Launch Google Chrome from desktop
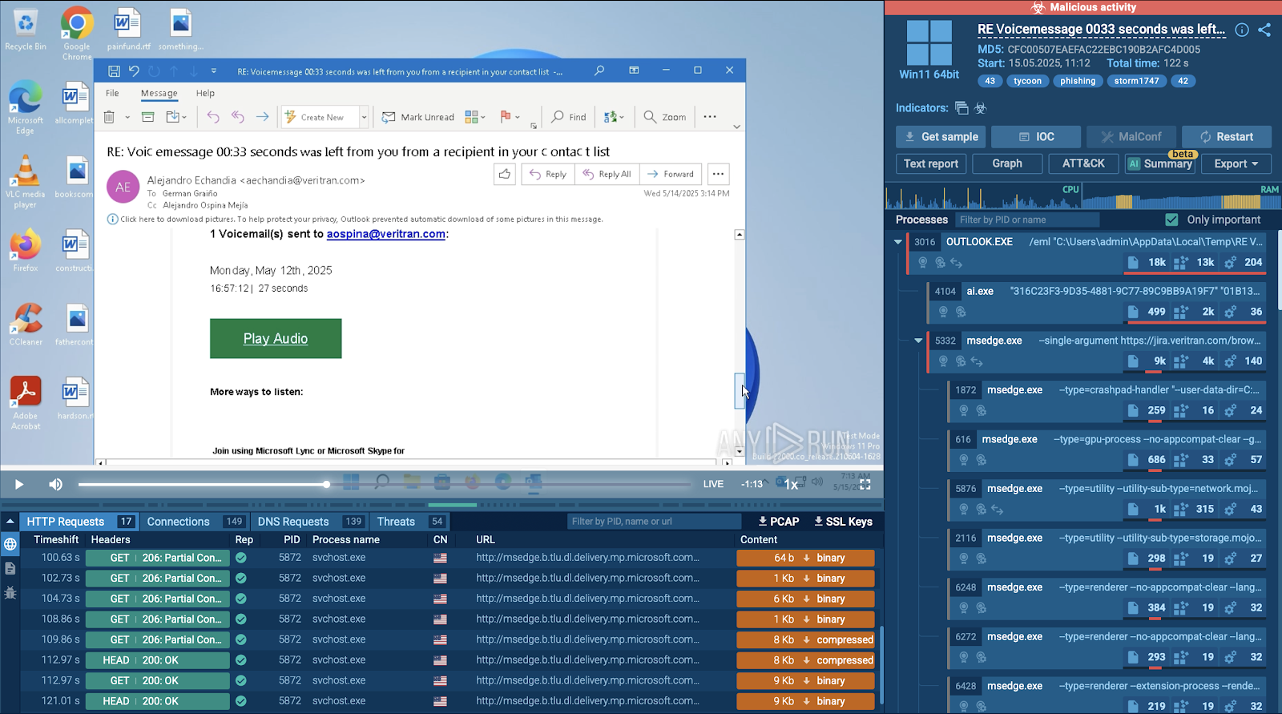 [x=77, y=34]
